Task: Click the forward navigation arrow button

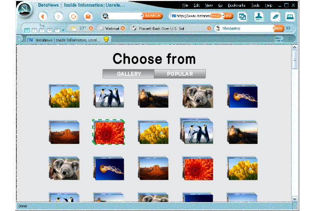Action: pos(58,16)
